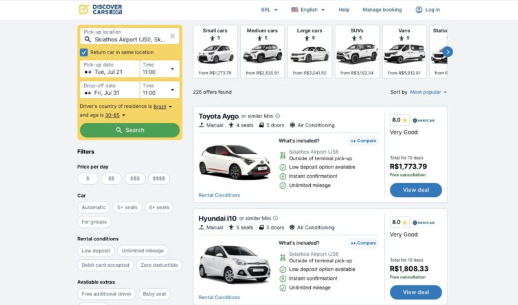Viewport: 518px width, 305px height.
Task: Toggle the $ price per day filter
Action: (x=87, y=178)
